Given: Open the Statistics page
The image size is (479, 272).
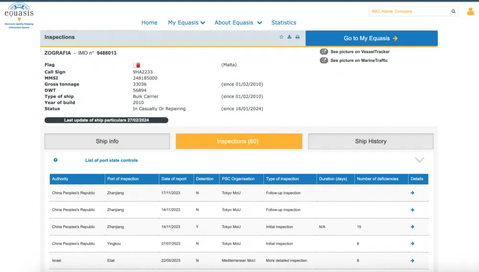Looking at the screenshot, I should click(284, 23).
